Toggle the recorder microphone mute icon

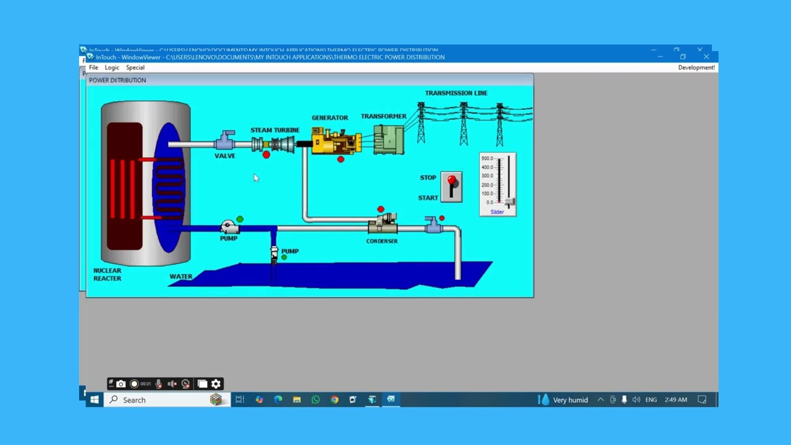[159, 384]
